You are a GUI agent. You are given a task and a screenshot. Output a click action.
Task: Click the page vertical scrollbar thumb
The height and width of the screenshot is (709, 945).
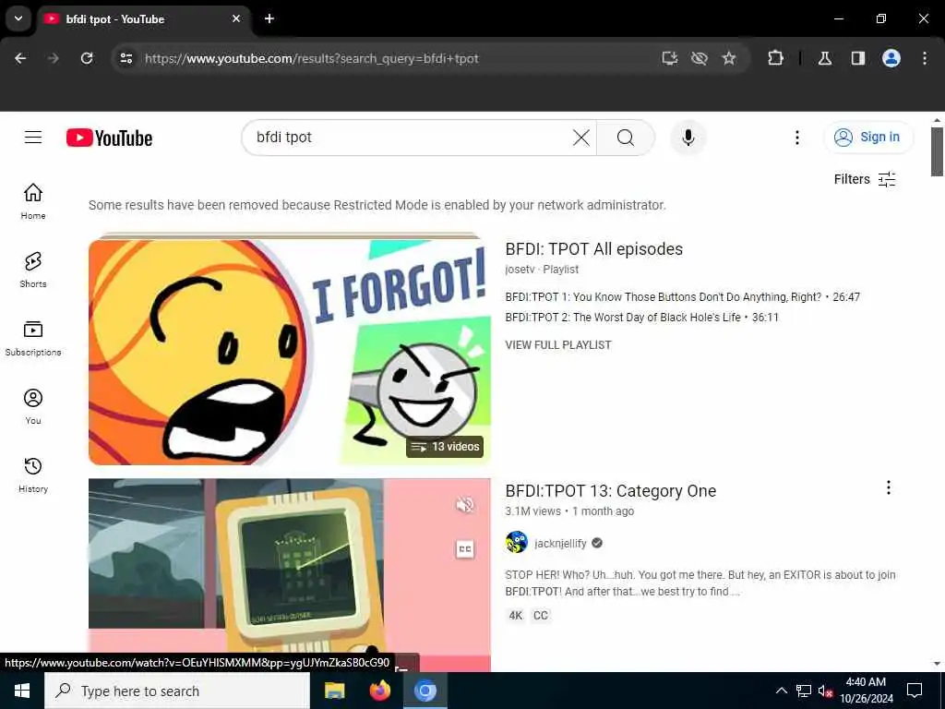[x=937, y=152]
